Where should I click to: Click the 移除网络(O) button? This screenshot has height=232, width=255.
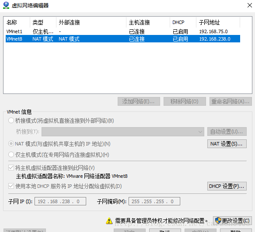(185, 101)
